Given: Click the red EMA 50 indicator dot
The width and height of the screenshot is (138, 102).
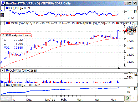Looking at the screenshot, I should pos(78,23).
